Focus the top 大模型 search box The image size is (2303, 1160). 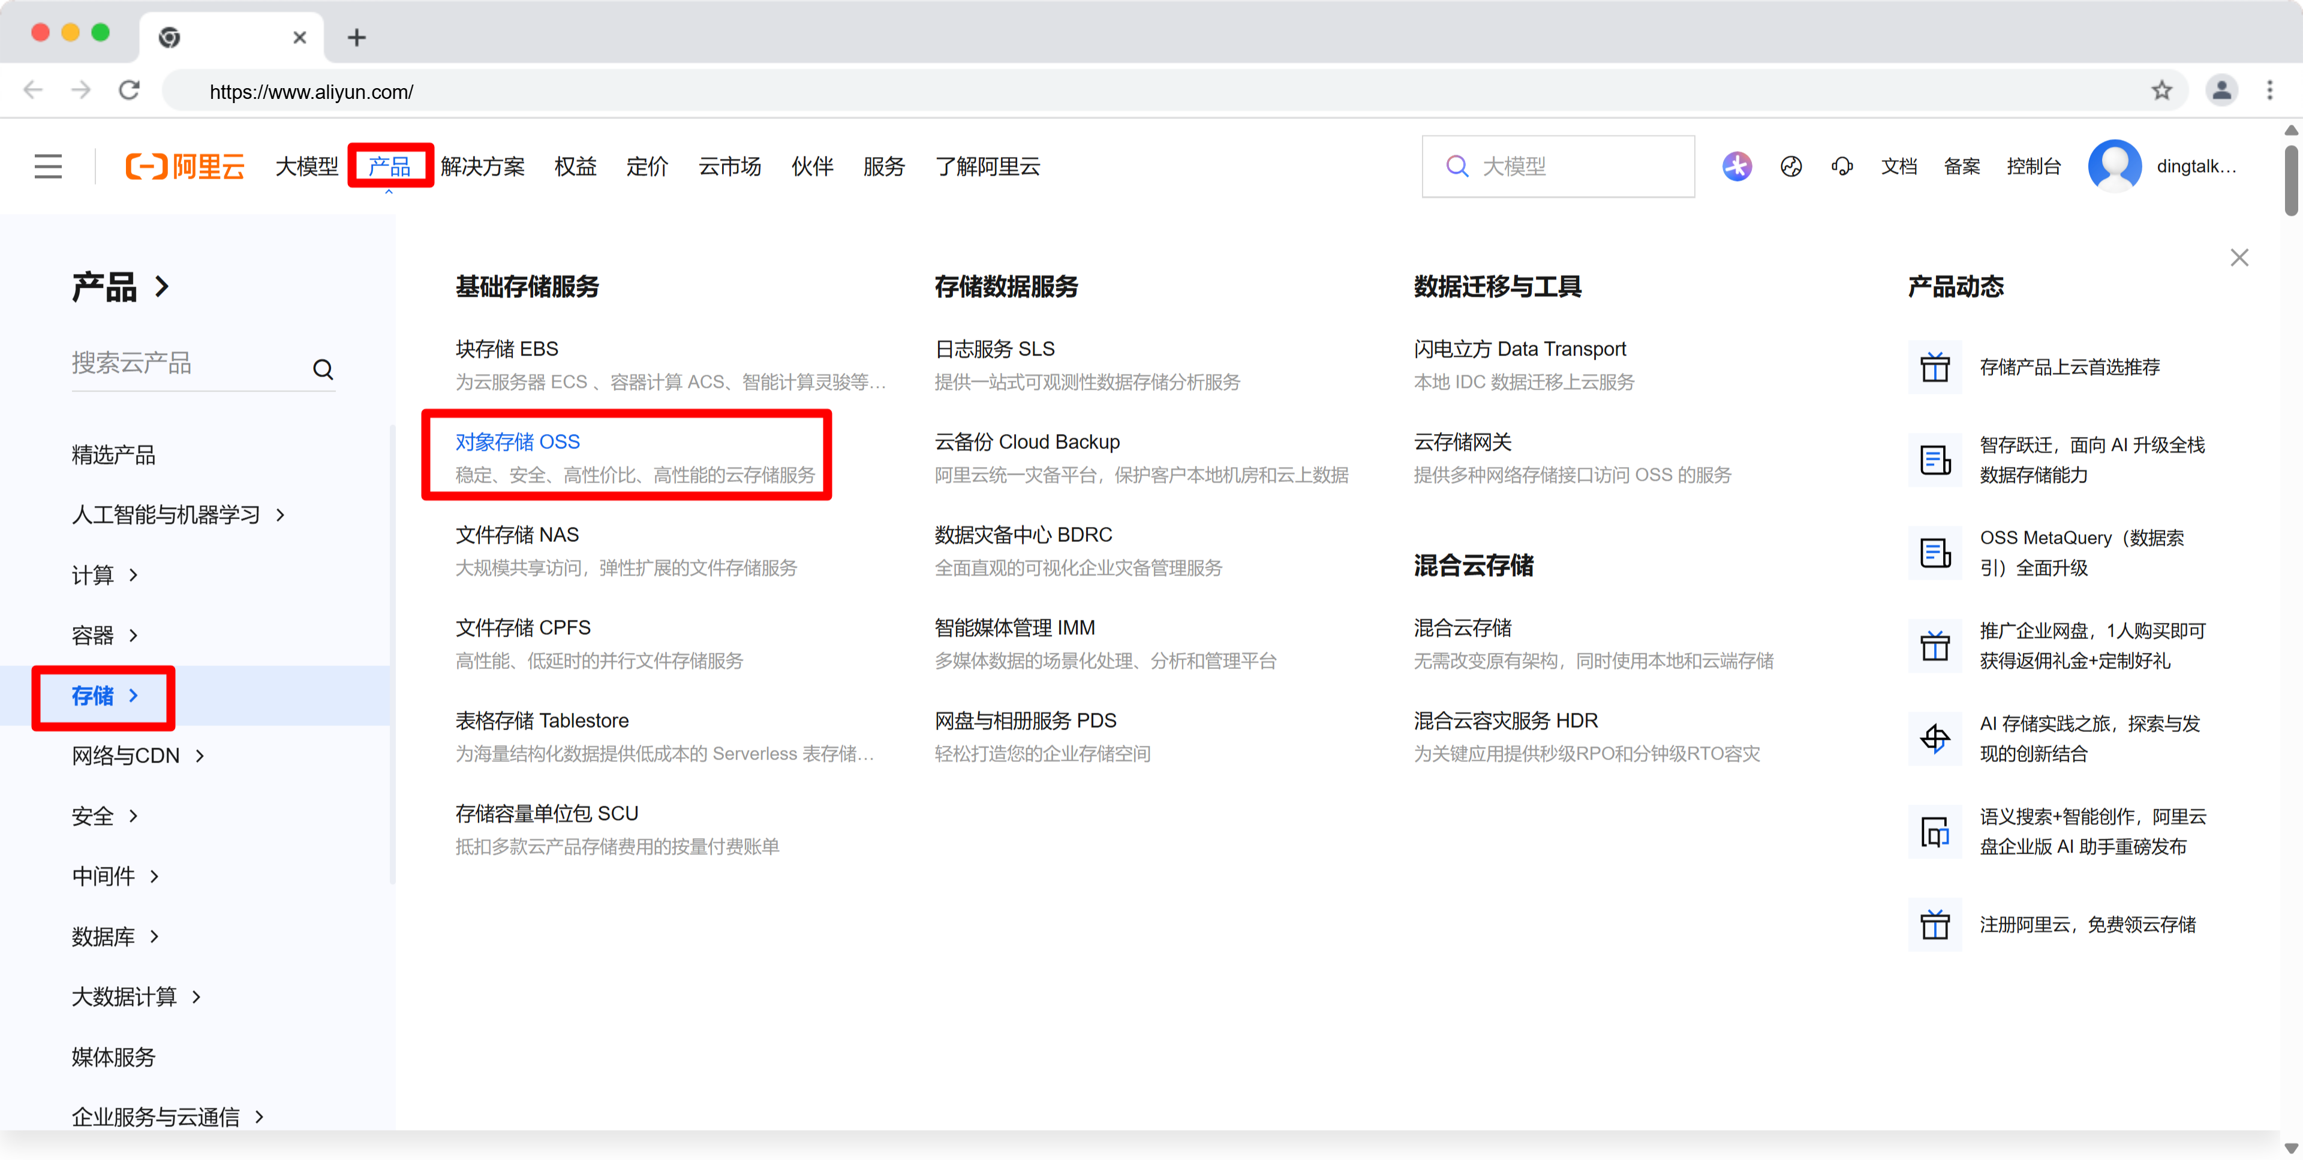(x=1558, y=166)
